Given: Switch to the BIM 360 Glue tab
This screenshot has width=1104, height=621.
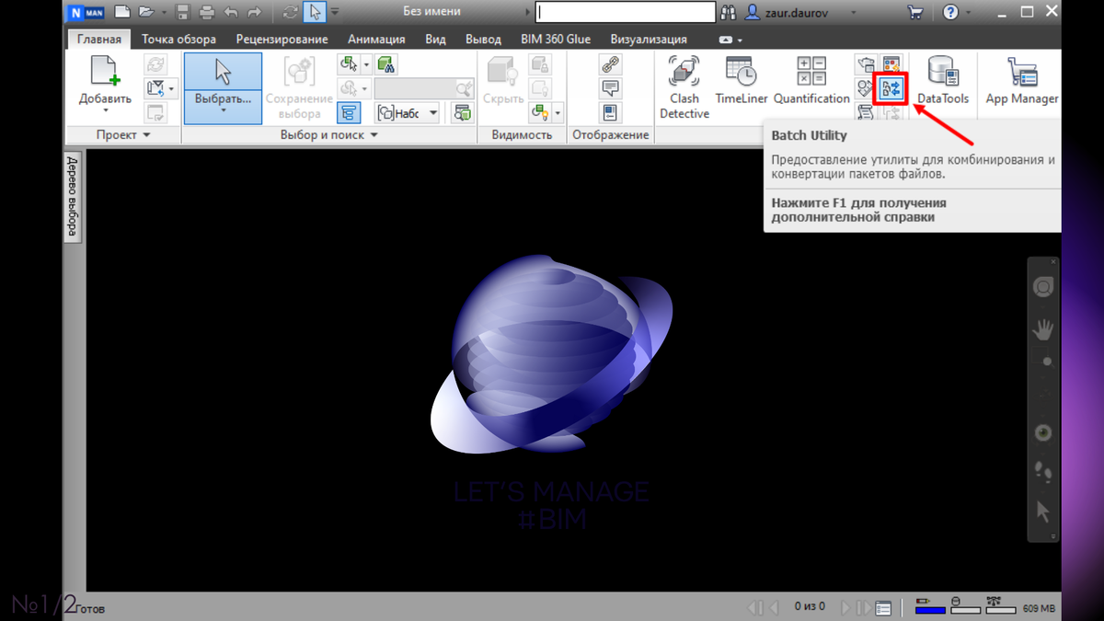Looking at the screenshot, I should click(556, 40).
